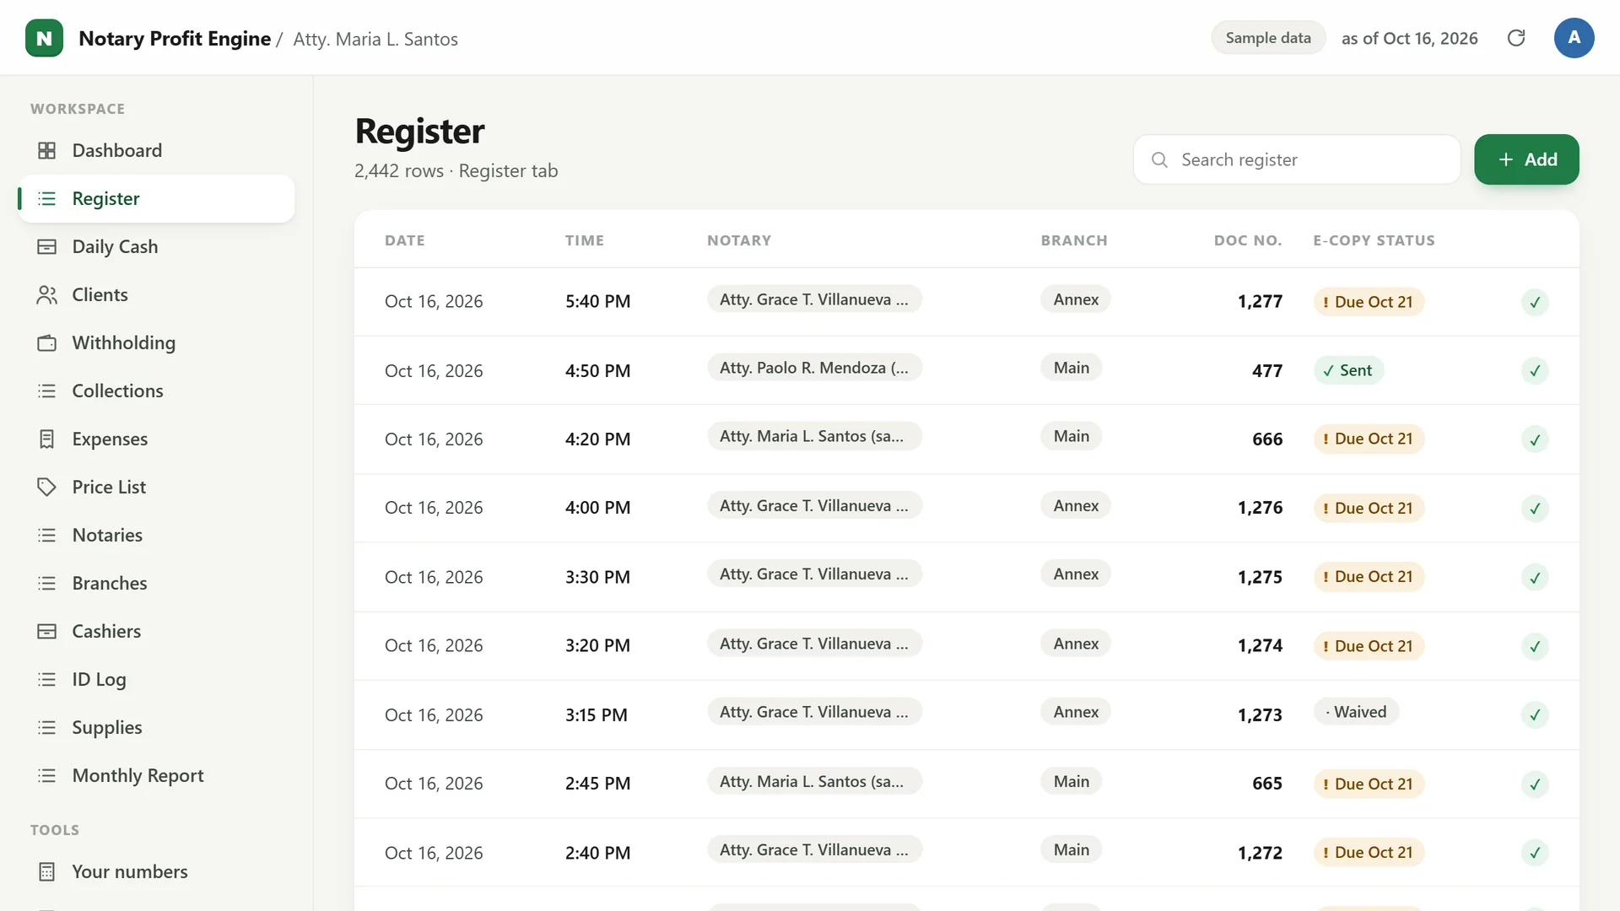Sort by DOC NO. column header

tap(1248, 240)
